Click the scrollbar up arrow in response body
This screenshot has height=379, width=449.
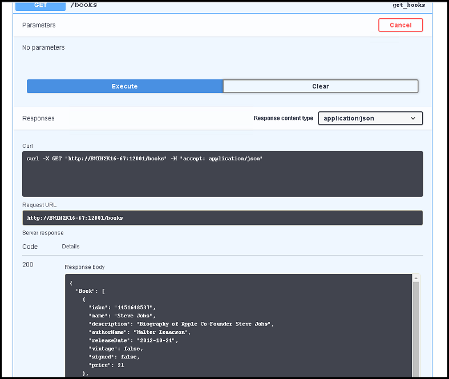click(416, 278)
